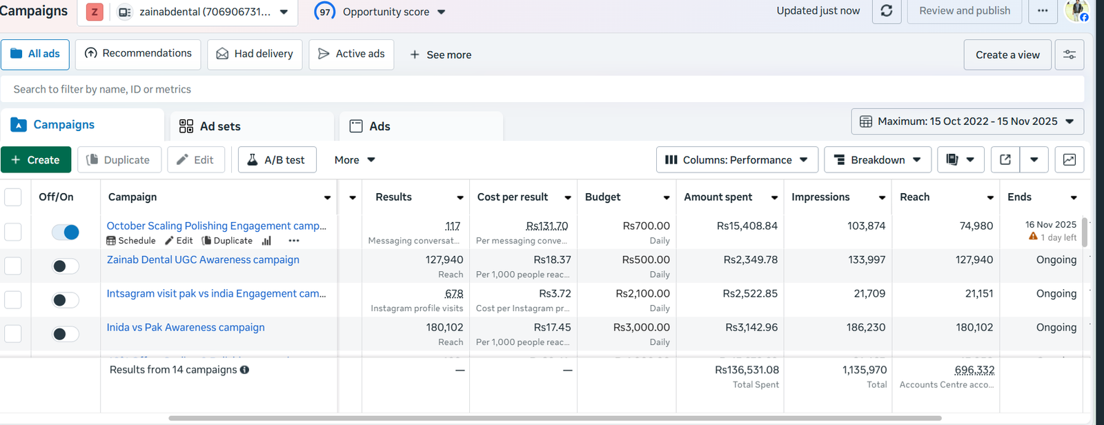Viewport: 1104px width, 425px height.
Task: Open the date range Maximum dropdown
Action: pyautogui.click(x=967, y=121)
